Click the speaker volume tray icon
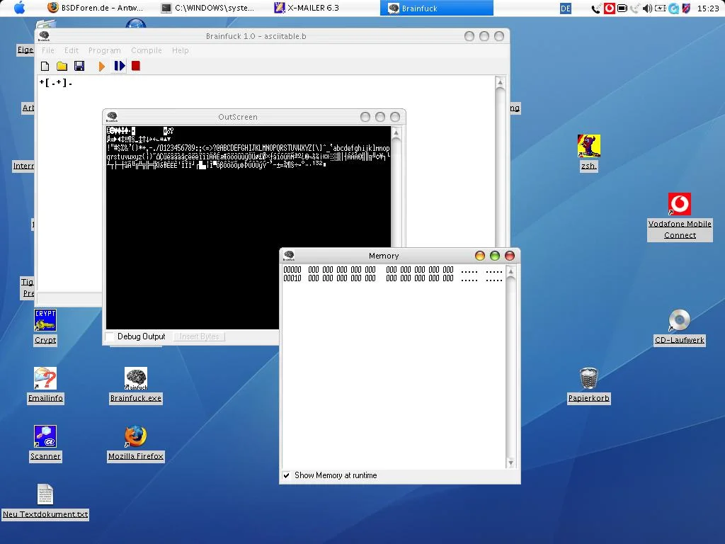Viewport: 725px width, 544px height. (648, 8)
